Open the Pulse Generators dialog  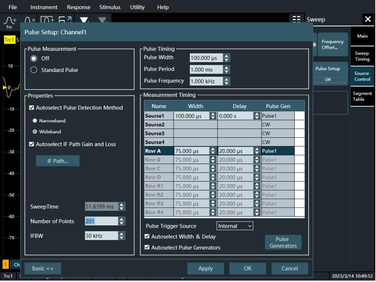click(283, 242)
